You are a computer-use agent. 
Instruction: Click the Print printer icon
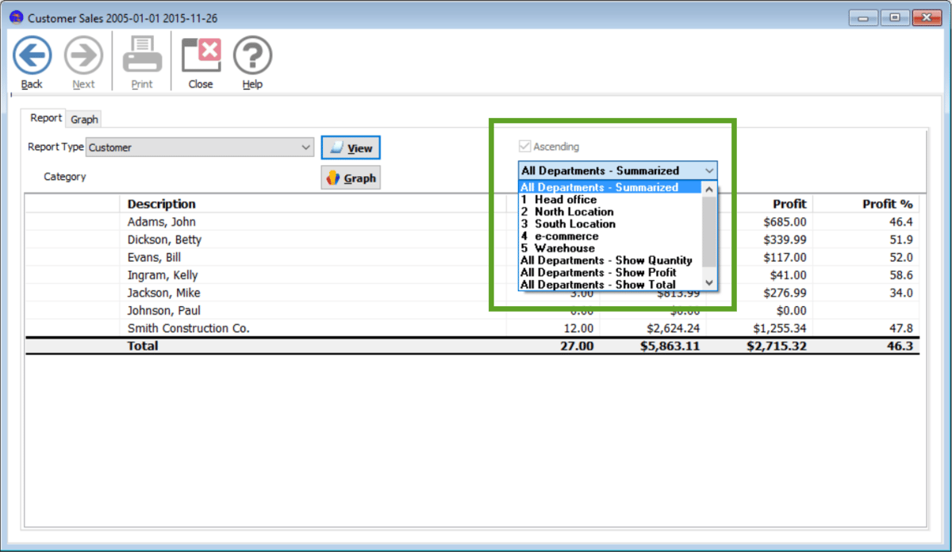click(142, 56)
